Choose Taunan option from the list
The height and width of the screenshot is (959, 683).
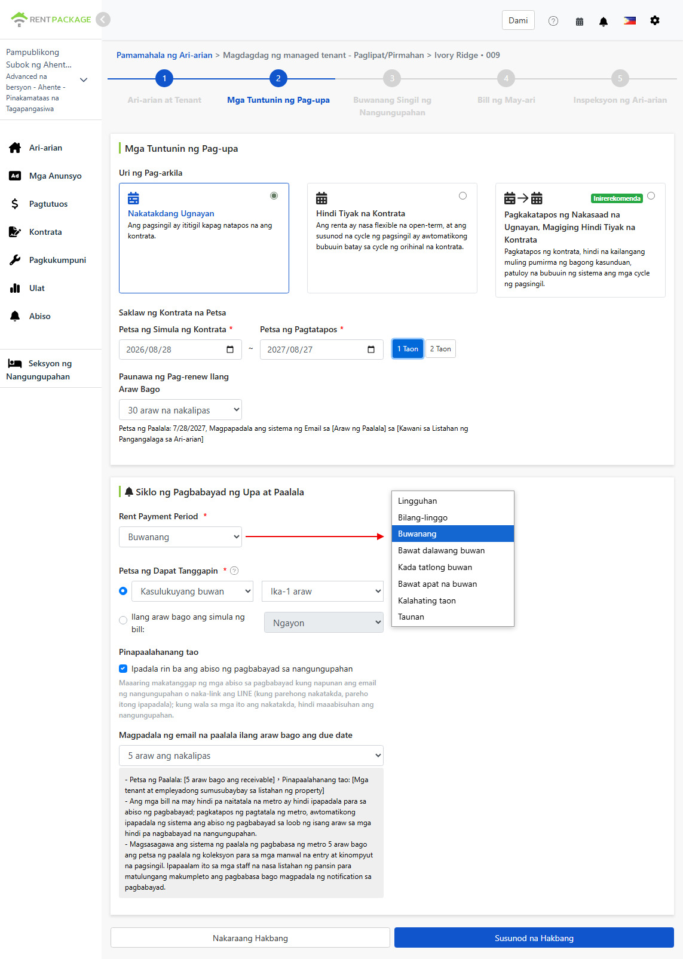[x=453, y=617]
